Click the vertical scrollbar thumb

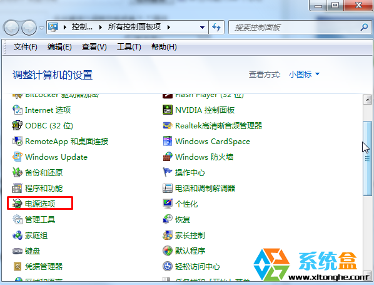(367, 158)
